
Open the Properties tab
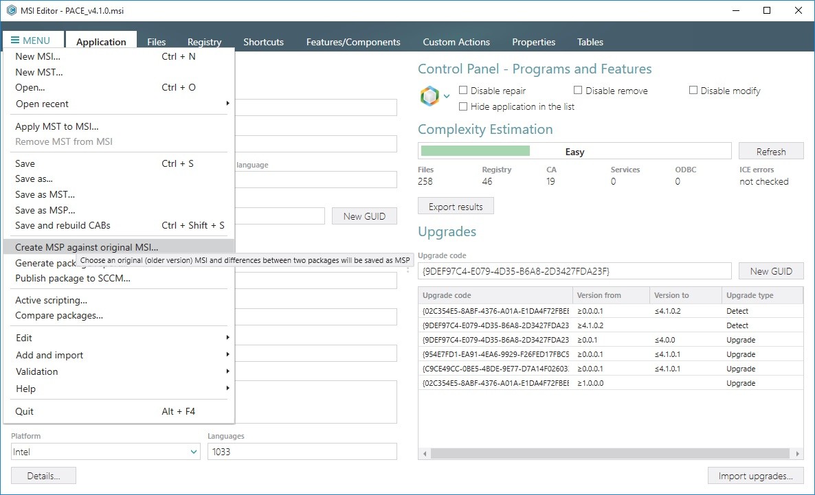(x=534, y=42)
